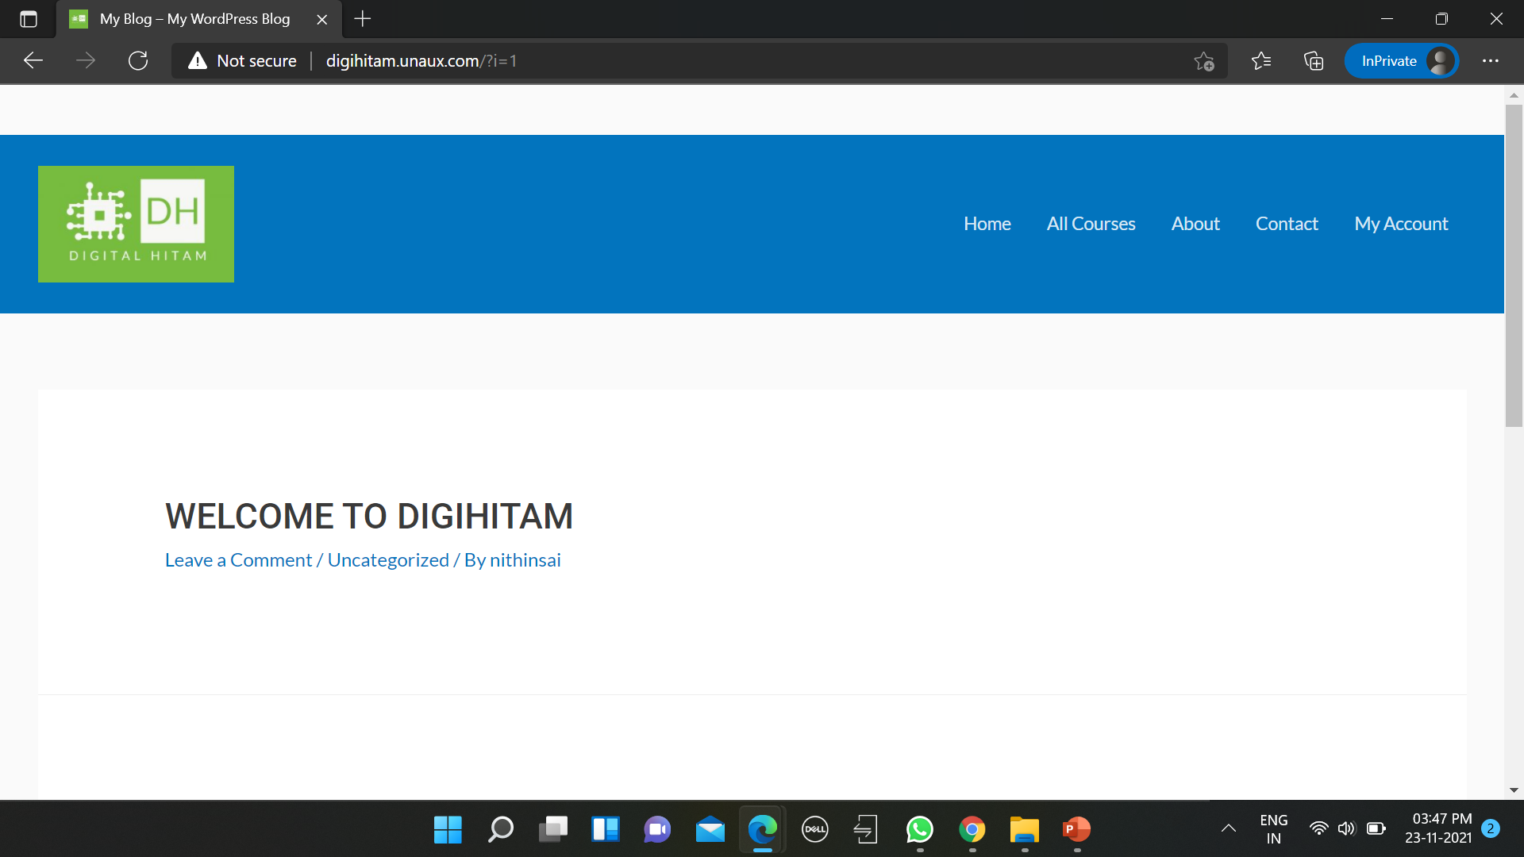Open WhatsApp from the taskbar

[919, 830]
